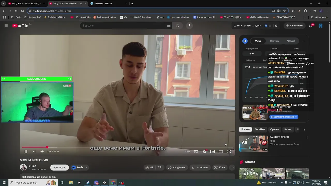Pause the video with the pause button
The image size is (331, 186).
pyautogui.click(x=26, y=152)
